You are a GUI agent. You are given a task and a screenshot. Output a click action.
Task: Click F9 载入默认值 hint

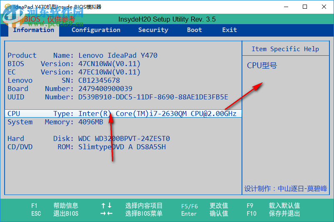(x=273, y=206)
